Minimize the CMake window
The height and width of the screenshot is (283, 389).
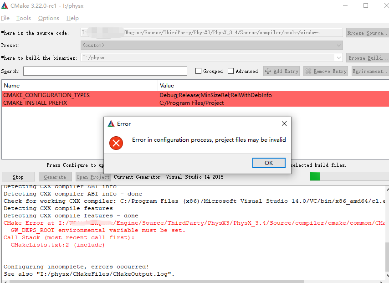pos(345,5)
